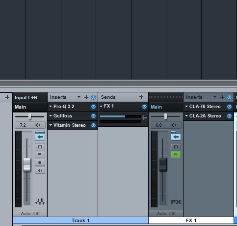Expand CLA-76 Stereo insert menu arrow

186,107
